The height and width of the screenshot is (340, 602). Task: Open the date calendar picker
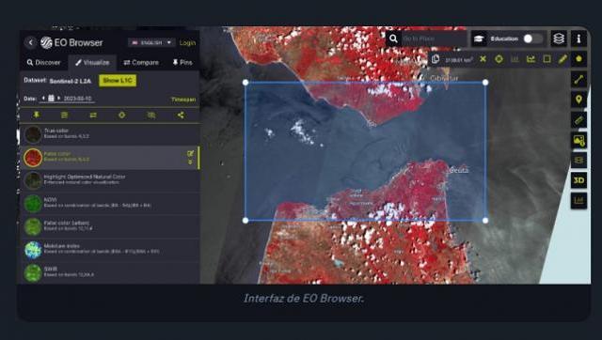click(x=51, y=98)
